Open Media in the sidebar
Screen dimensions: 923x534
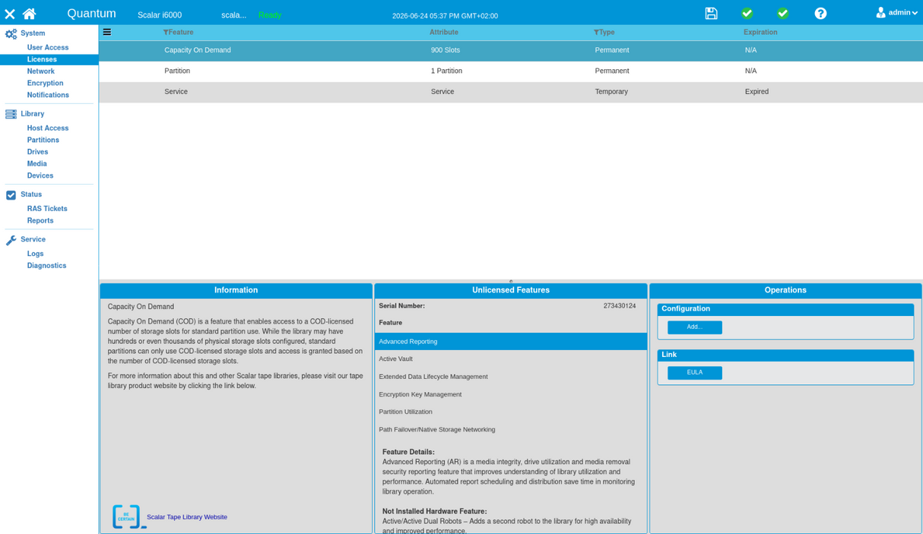(x=37, y=164)
